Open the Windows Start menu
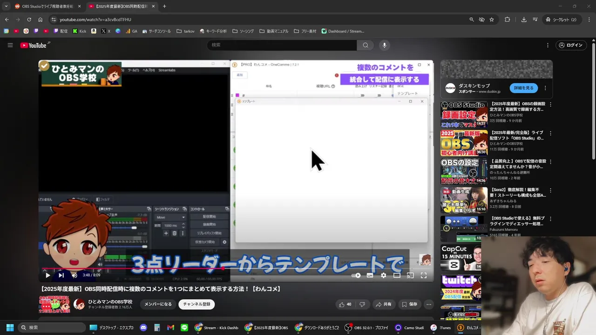596x335 pixels. pos(10,328)
